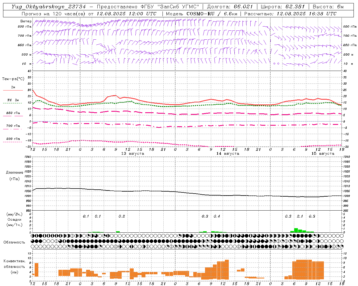
Task: Click the 0.4 precipitation amount value
Action: click(217, 216)
